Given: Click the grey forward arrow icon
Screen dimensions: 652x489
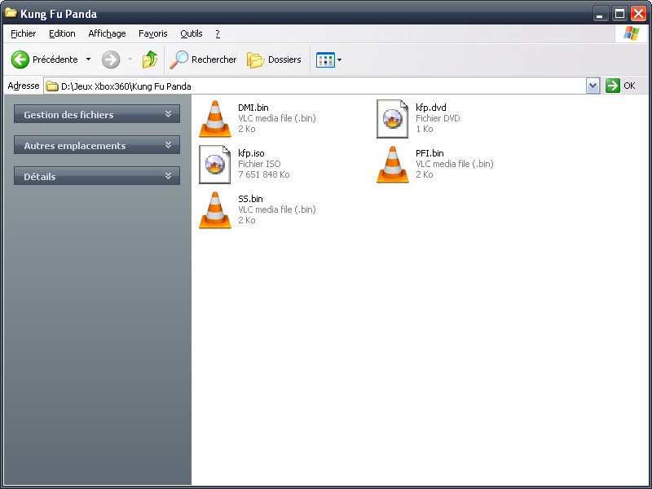Looking at the screenshot, I should point(111,59).
